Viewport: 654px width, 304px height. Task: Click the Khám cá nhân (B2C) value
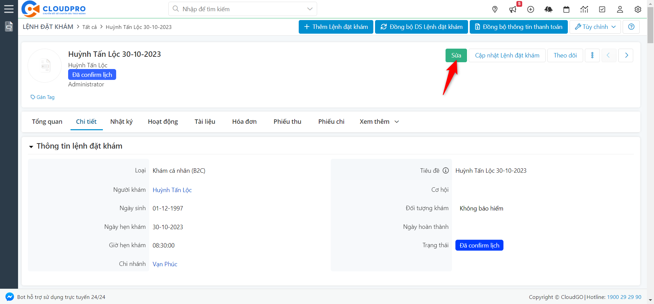[x=179, y=171]
